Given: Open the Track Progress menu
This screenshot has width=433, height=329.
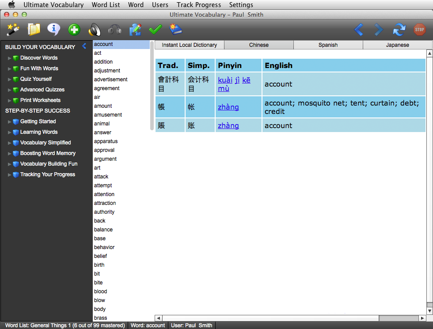Looking at the screenshot, I should 198,5.
